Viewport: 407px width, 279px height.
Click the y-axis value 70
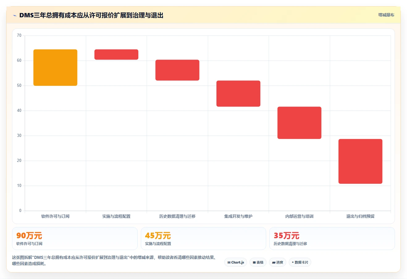(x=19, y=36)
